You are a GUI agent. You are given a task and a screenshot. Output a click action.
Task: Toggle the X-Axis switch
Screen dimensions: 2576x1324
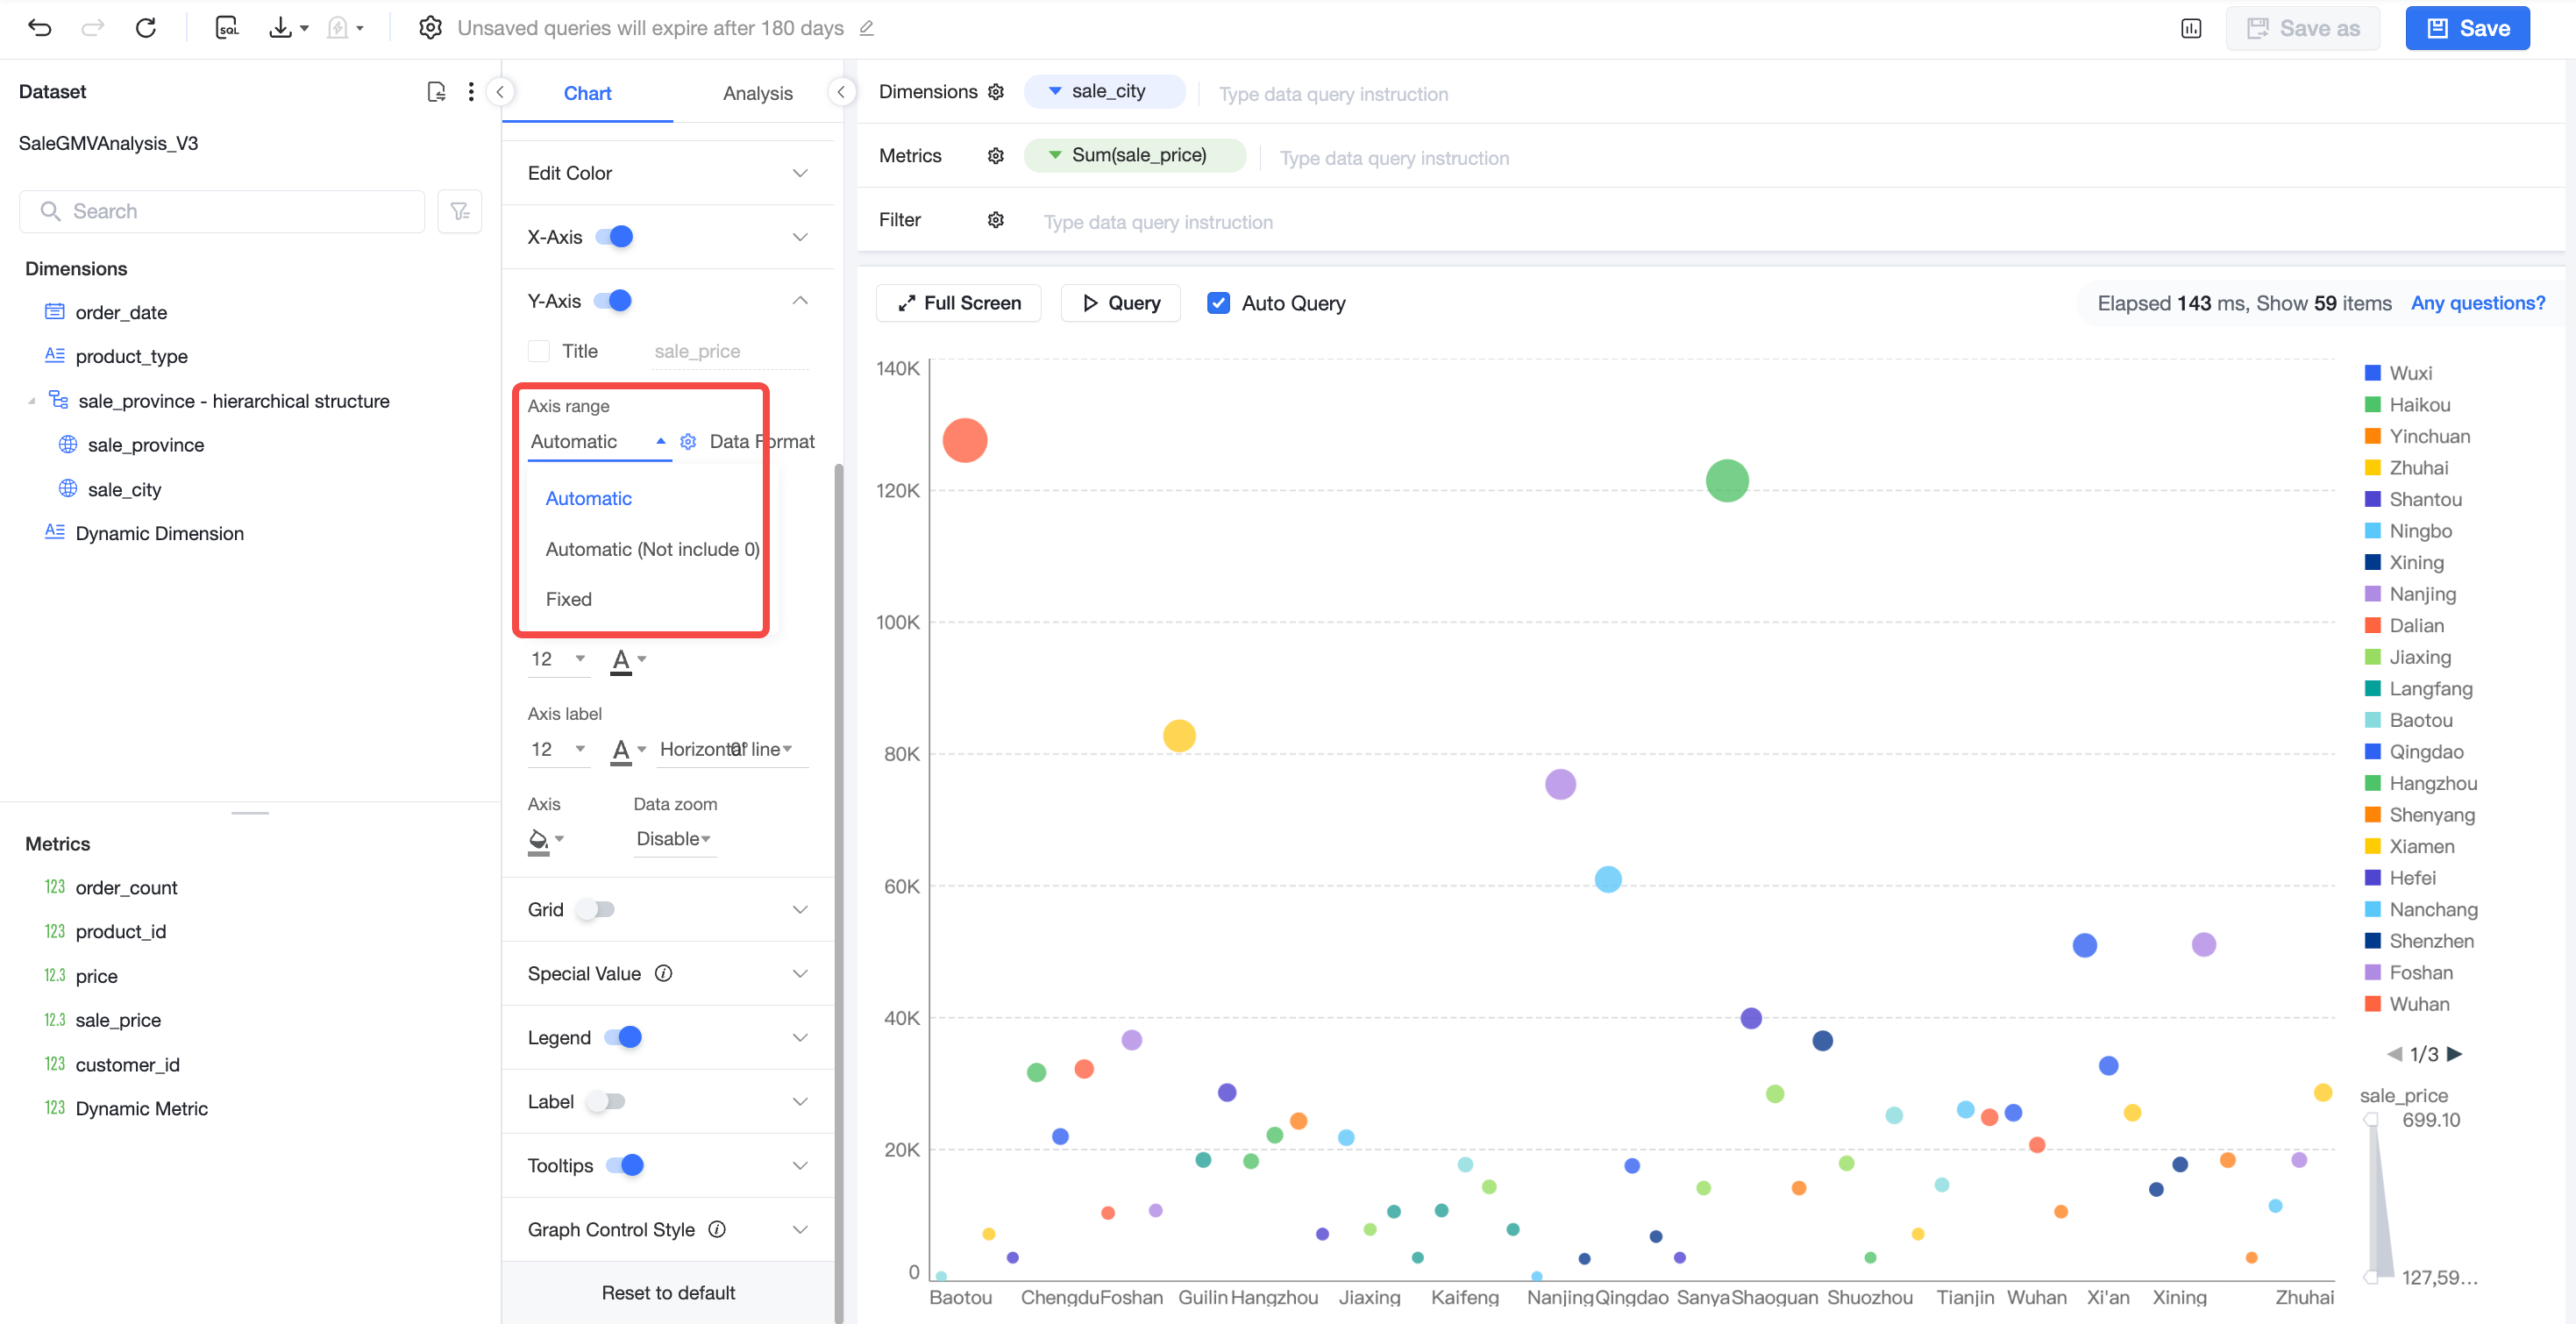pyautogui.click(x=614, y=237)
